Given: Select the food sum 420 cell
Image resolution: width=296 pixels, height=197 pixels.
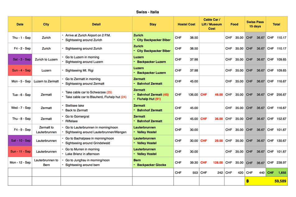Looking at the screenshot, I should pos(234,172).
